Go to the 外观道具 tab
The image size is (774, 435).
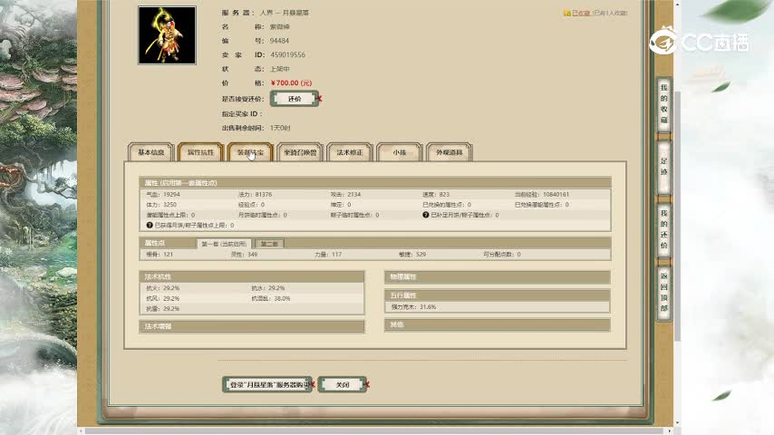pos(449,152)
